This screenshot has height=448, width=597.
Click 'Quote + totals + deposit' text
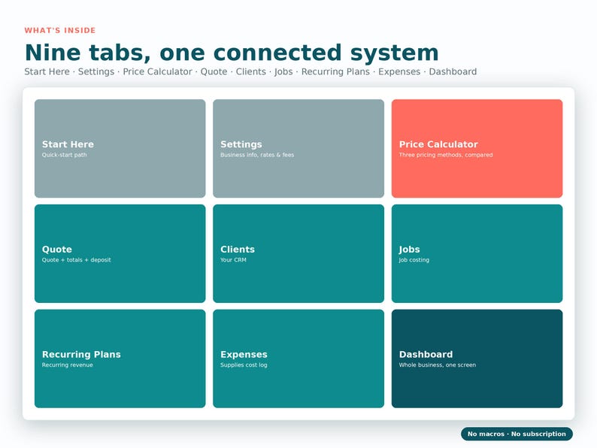(x=76, y=260)
